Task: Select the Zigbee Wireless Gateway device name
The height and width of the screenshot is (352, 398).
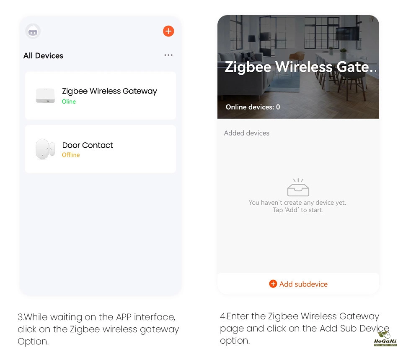Action: pos(109,91)
